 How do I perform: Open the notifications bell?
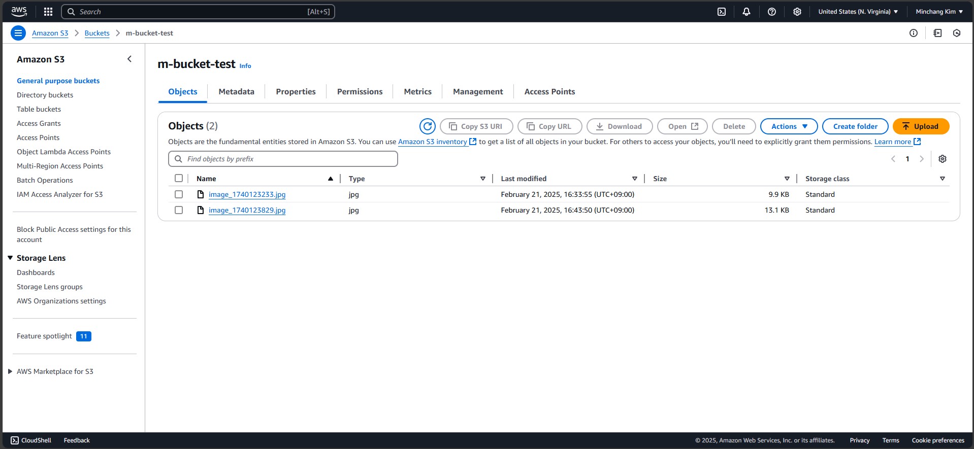pos(746,12)
